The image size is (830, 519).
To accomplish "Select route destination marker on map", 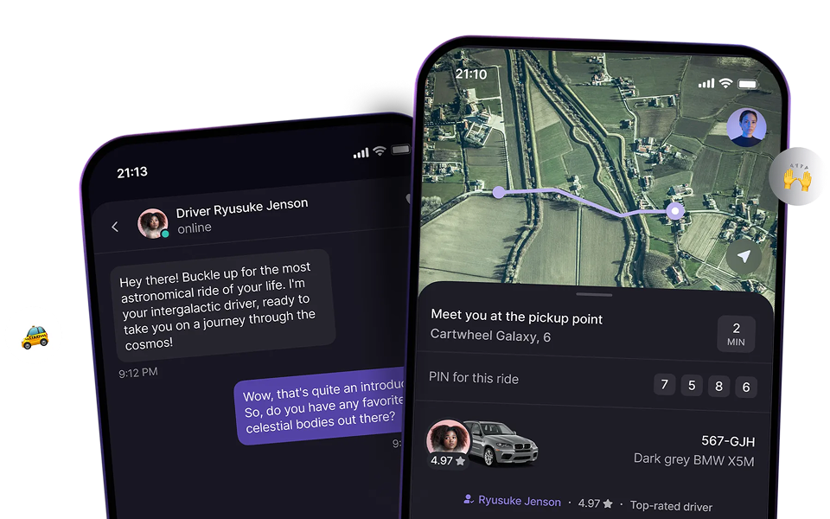I will pos(675,211).
